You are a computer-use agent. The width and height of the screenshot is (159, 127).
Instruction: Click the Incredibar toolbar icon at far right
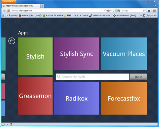tap(155, 11)
